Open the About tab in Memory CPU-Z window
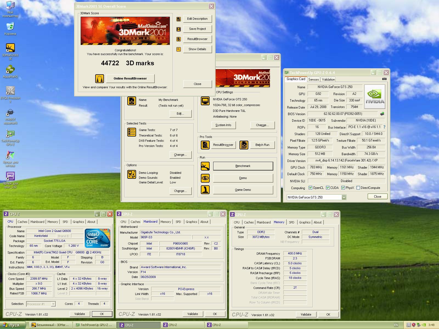439x329 pixels. coord(317,222)
